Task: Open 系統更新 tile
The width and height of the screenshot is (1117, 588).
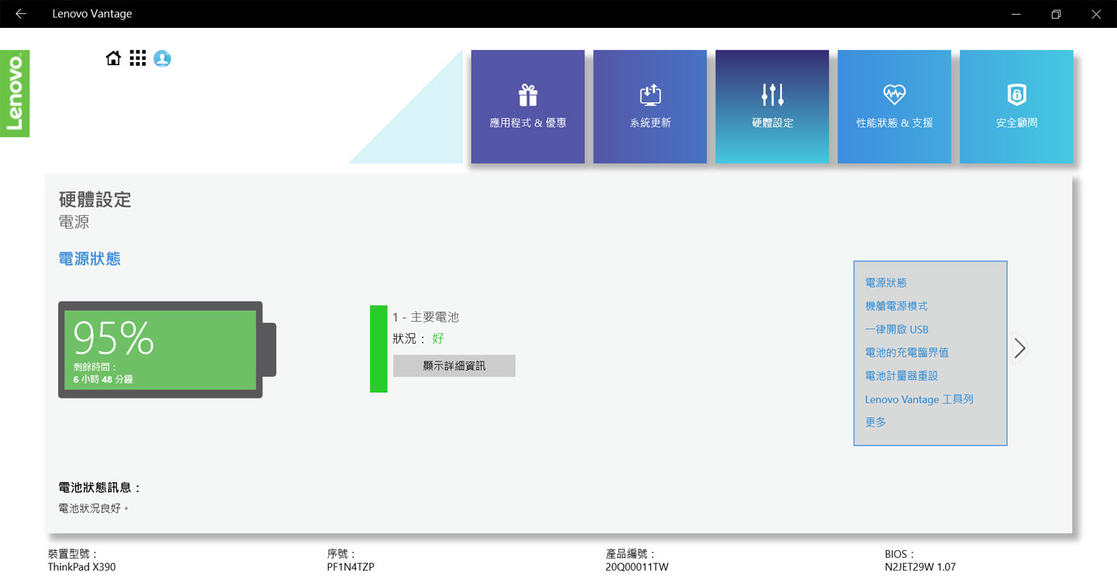Action: [x=650, y=107]
